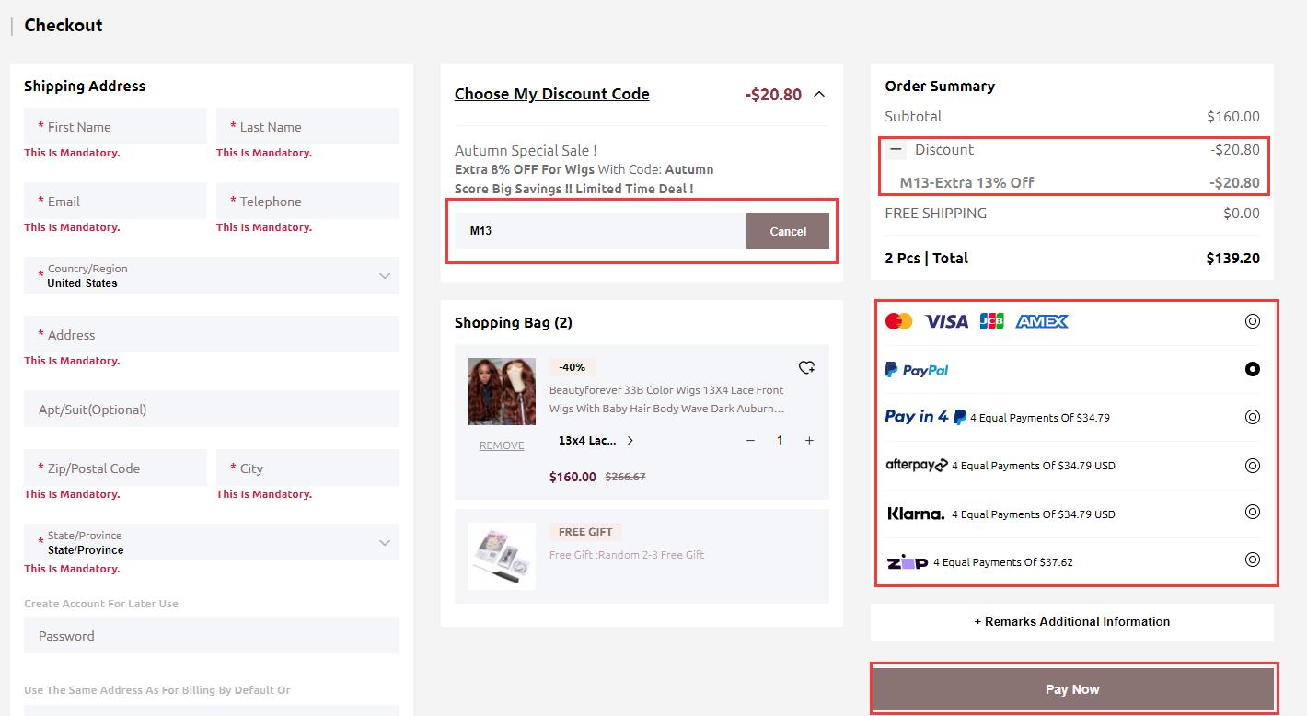The height and width of the screenshot is (716, 1307).
Task: Decrease wig quantity with minus icon
Action: [x=750, y=441]
